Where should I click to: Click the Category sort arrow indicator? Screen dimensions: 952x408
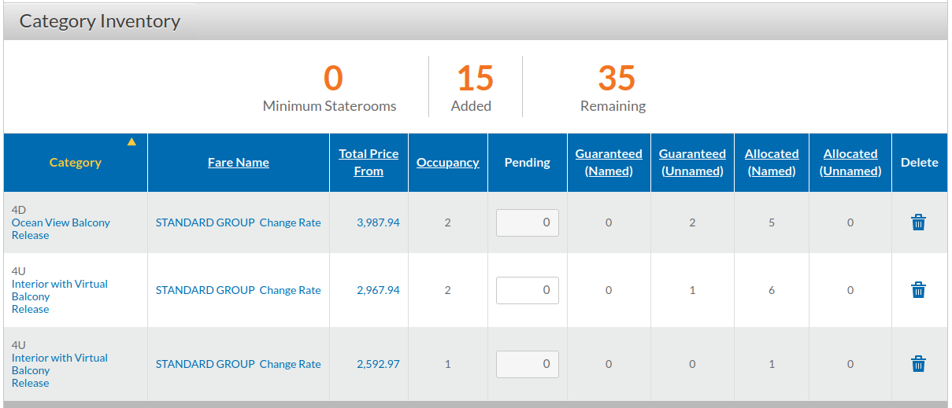point(132,142)
